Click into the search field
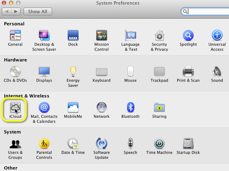229x171 pixels. [x=205, y=11]
